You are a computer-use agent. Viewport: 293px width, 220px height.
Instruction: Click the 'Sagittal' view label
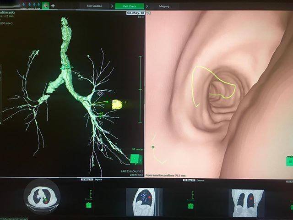(98, 180)
